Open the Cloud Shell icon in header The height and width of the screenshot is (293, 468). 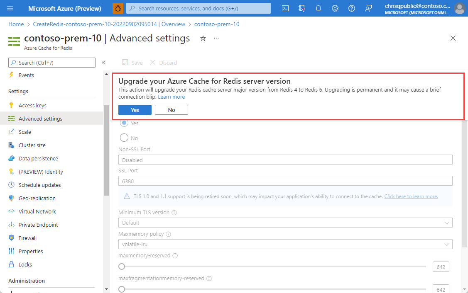click(285, 8)
